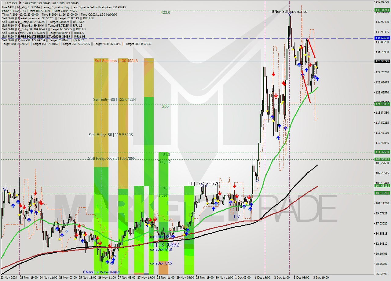This screenshot has height=281, width=391.
Task: Click the '3 Dec 19:00' time axis label
Action: [321, 278]
